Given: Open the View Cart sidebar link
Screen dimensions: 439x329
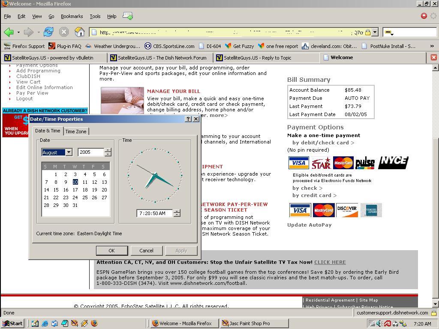Looking at the screenshot, I should [x=28, y=82].
